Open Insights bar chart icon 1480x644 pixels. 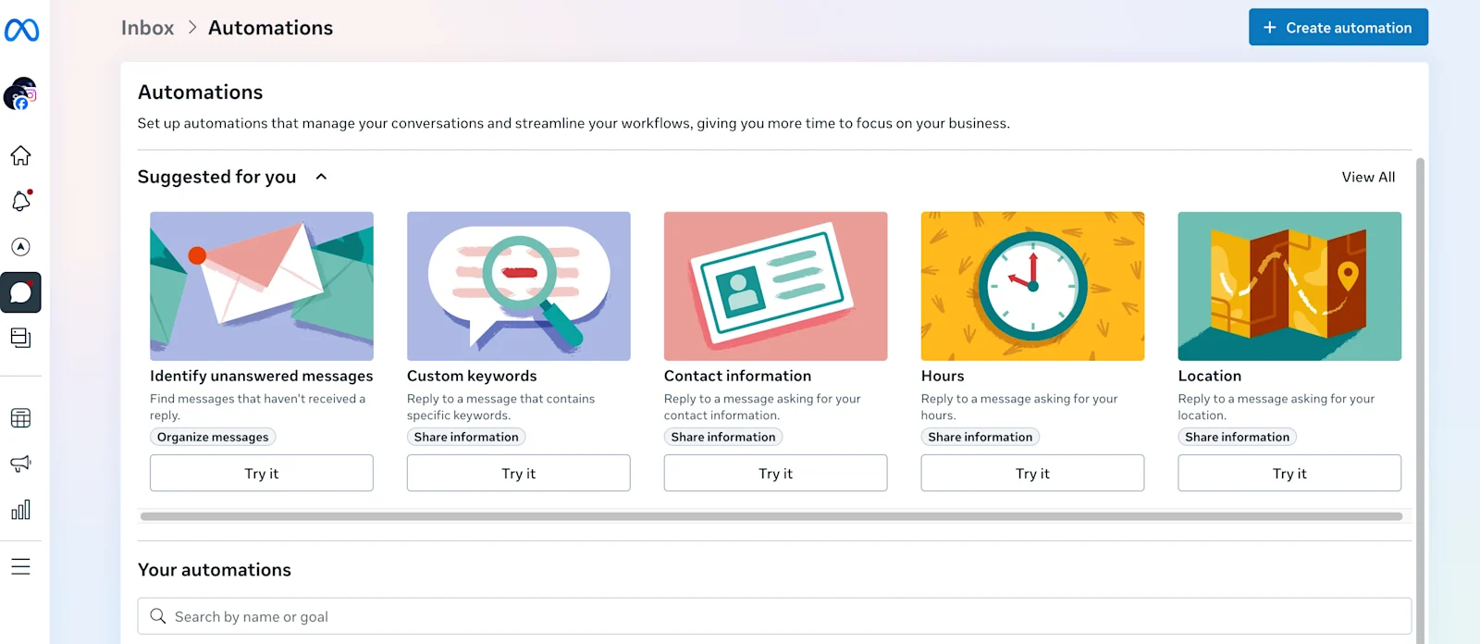[20, 510]
